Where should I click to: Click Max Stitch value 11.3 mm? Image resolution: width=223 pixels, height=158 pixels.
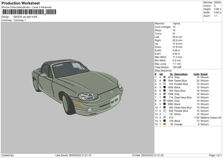click(177, 57)
